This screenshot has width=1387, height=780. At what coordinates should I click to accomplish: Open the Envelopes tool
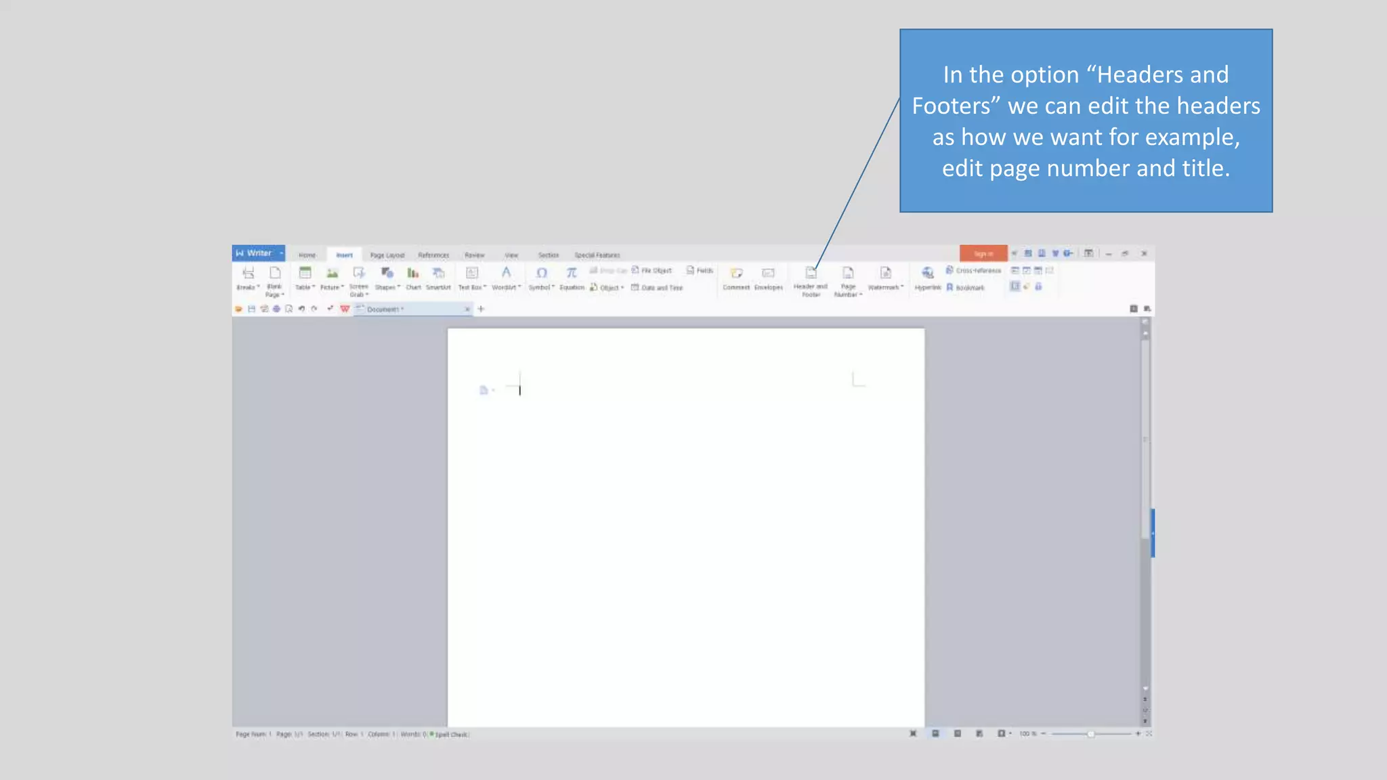[768, 278]
